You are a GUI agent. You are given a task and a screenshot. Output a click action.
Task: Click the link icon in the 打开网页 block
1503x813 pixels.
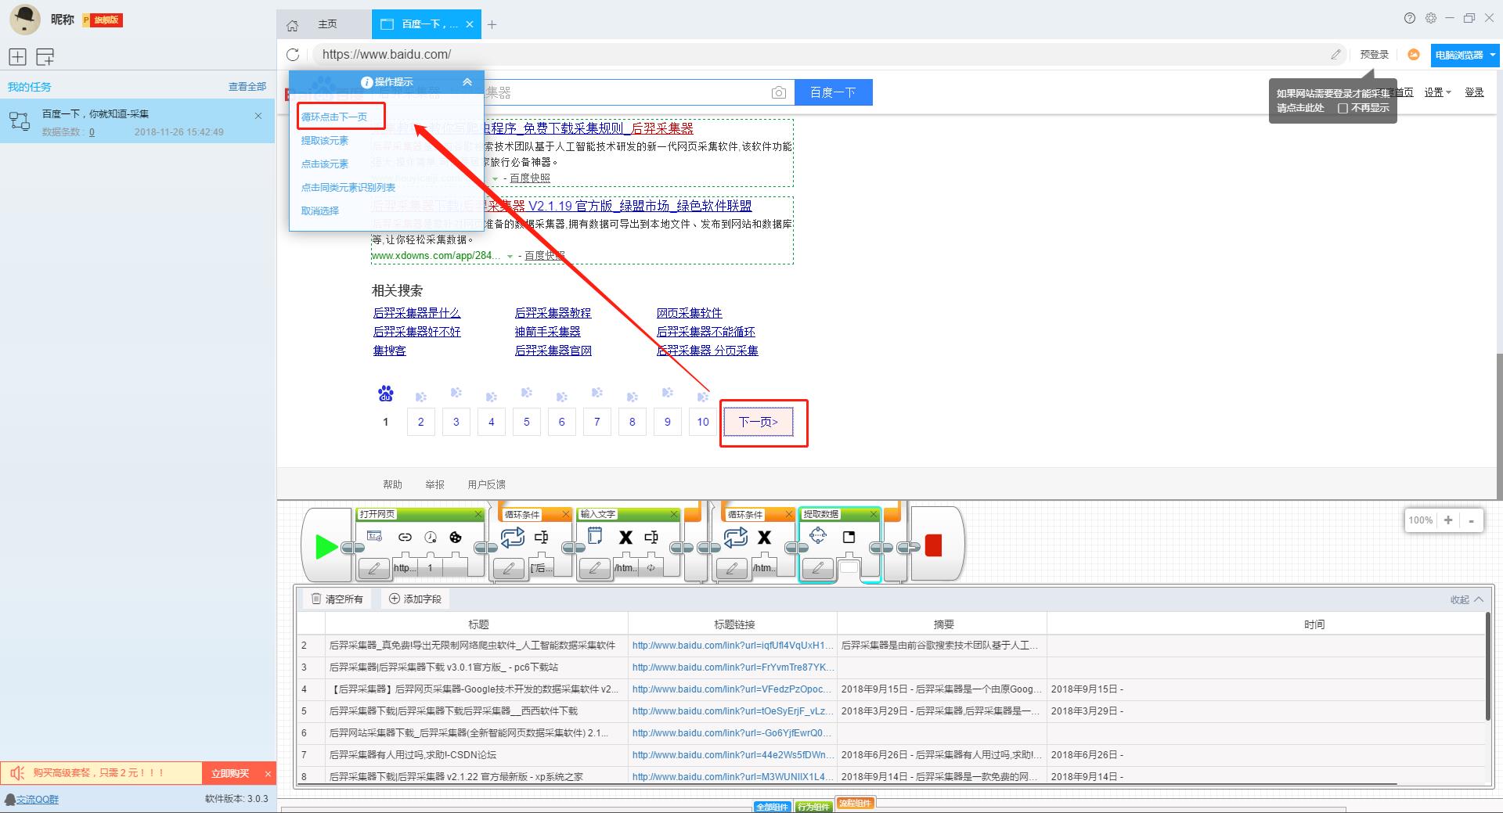coord(405,537)
